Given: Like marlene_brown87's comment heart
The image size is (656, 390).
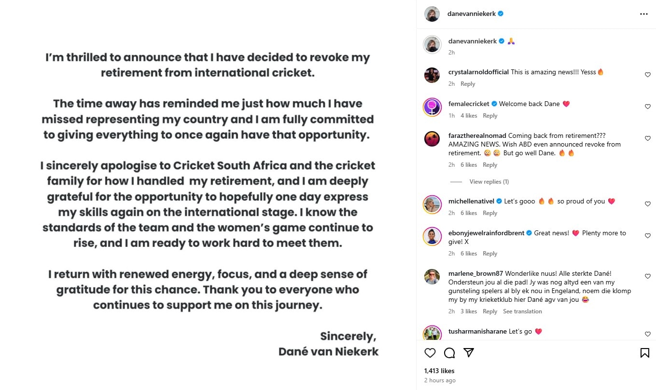Looking at the screenshot, I should point(648,276).
